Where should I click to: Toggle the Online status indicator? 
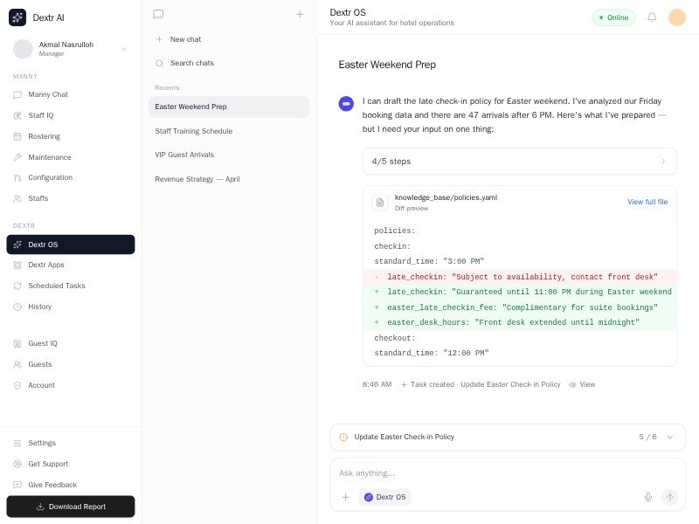pos(612,17)
